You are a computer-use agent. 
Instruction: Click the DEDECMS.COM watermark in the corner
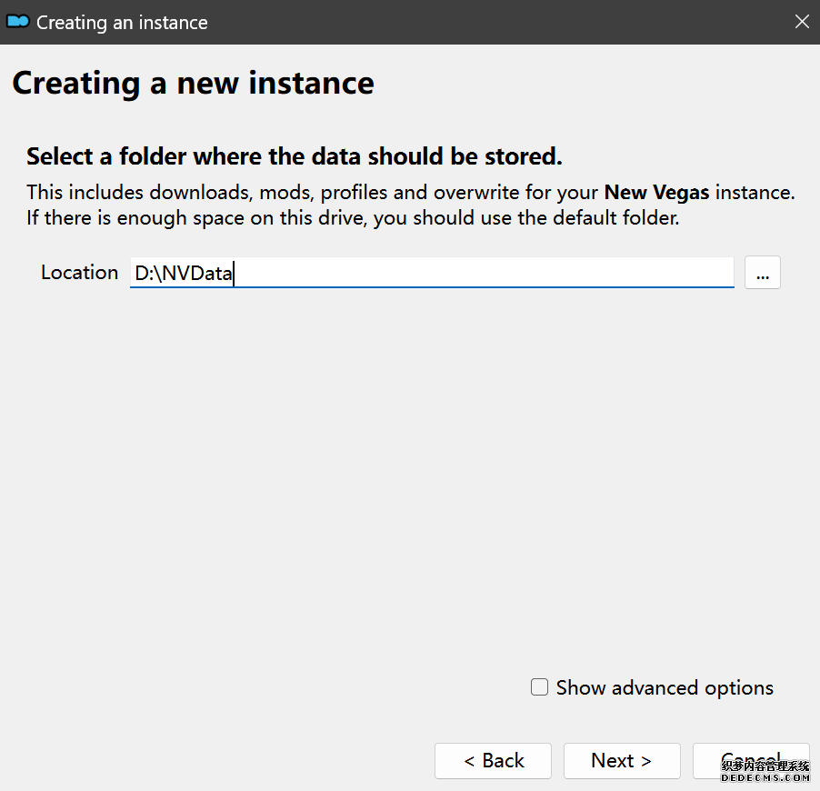[x=765, y=772]
